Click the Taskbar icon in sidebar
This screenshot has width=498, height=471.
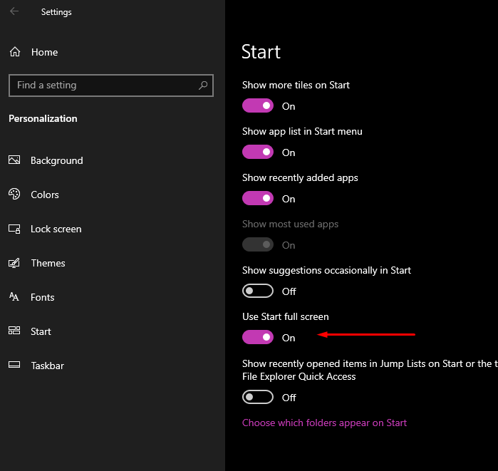pos(14,366)
